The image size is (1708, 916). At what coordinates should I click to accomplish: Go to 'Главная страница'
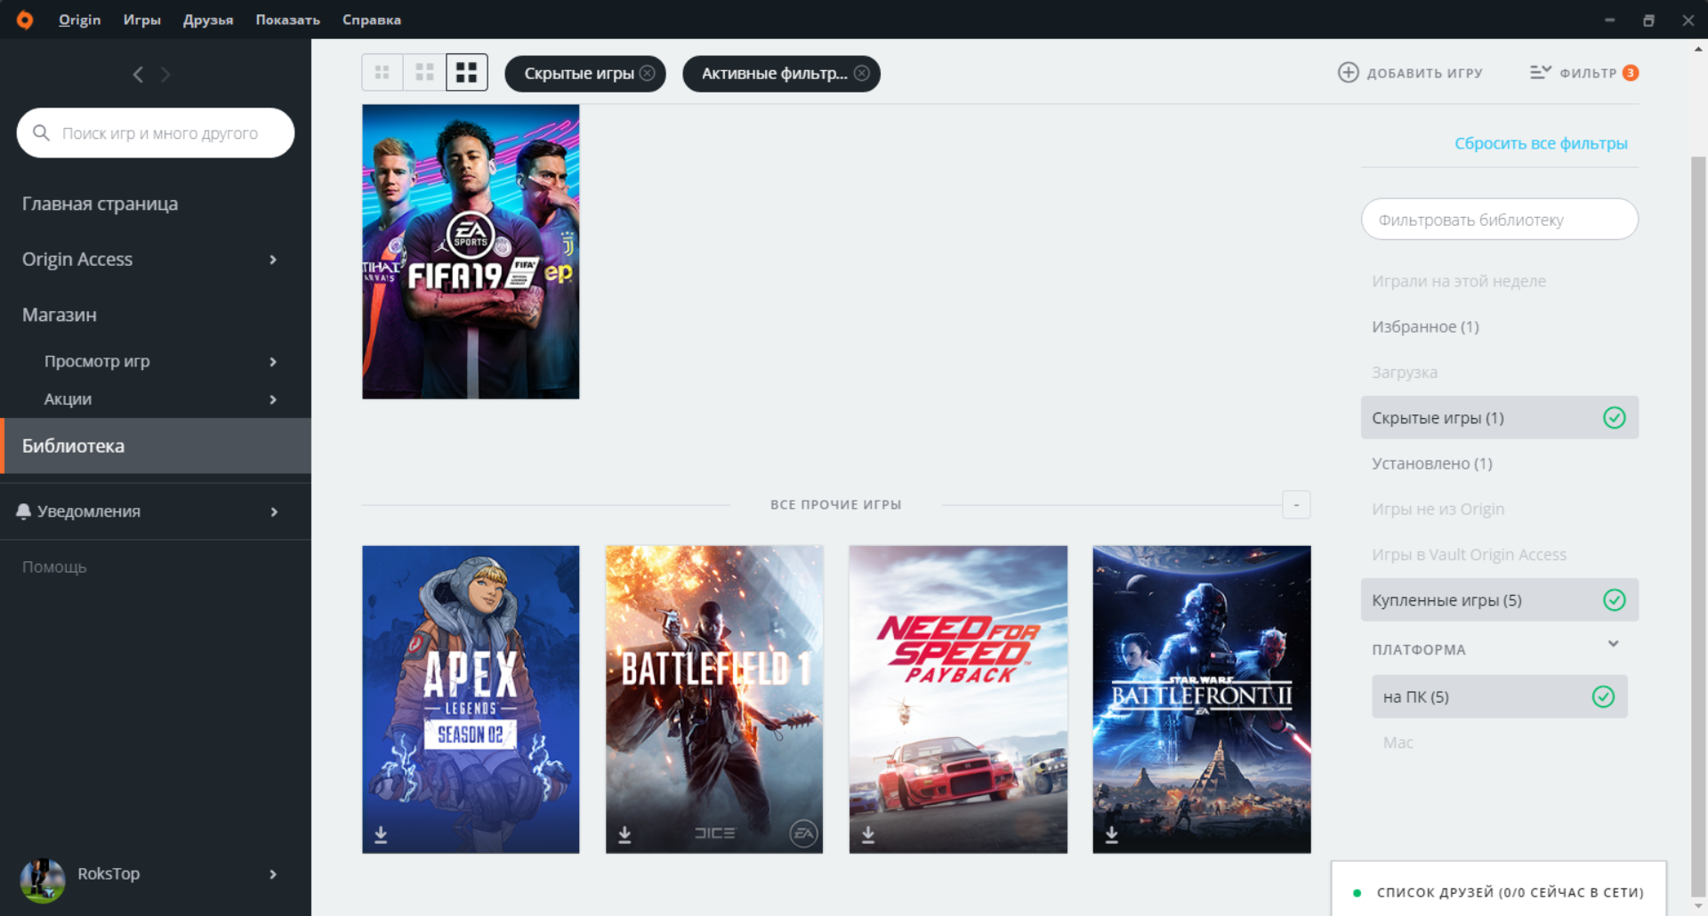click(x=100, y=204)
